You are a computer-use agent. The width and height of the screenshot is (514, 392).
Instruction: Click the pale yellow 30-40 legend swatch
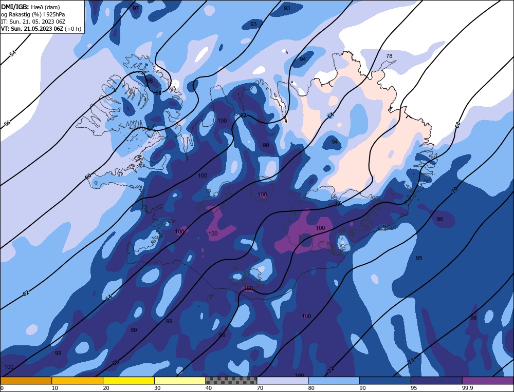tap(180, 381)
